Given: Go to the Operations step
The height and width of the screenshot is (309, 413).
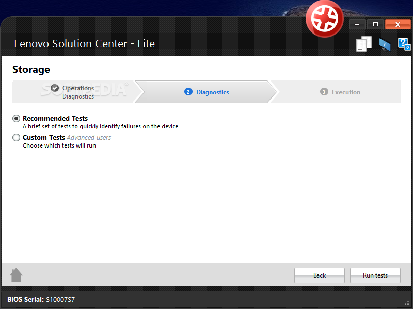Looking at the screenshot, I should 73,92.
